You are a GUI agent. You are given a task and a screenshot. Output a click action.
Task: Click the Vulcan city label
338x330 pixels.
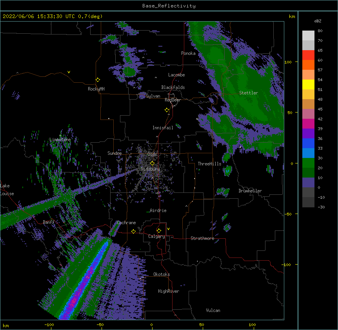pyautogui.click(x=213, y=310)
